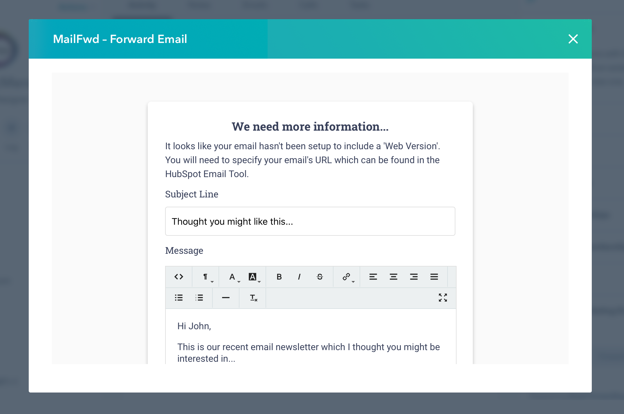The width and height of the screenshot is (624, 414).
Task: Click into the message body text area
Action: [x=311, y=337]
